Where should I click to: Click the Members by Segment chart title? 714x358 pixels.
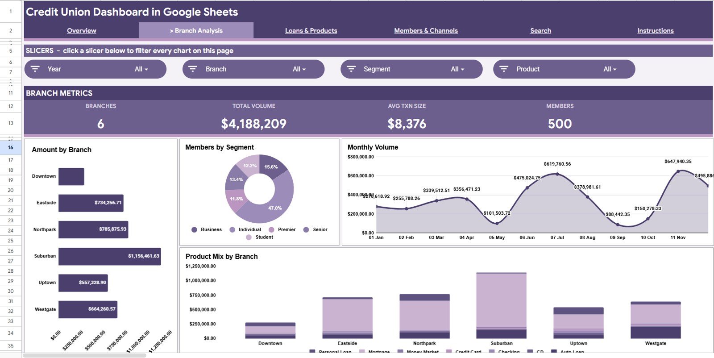[220, 147]
